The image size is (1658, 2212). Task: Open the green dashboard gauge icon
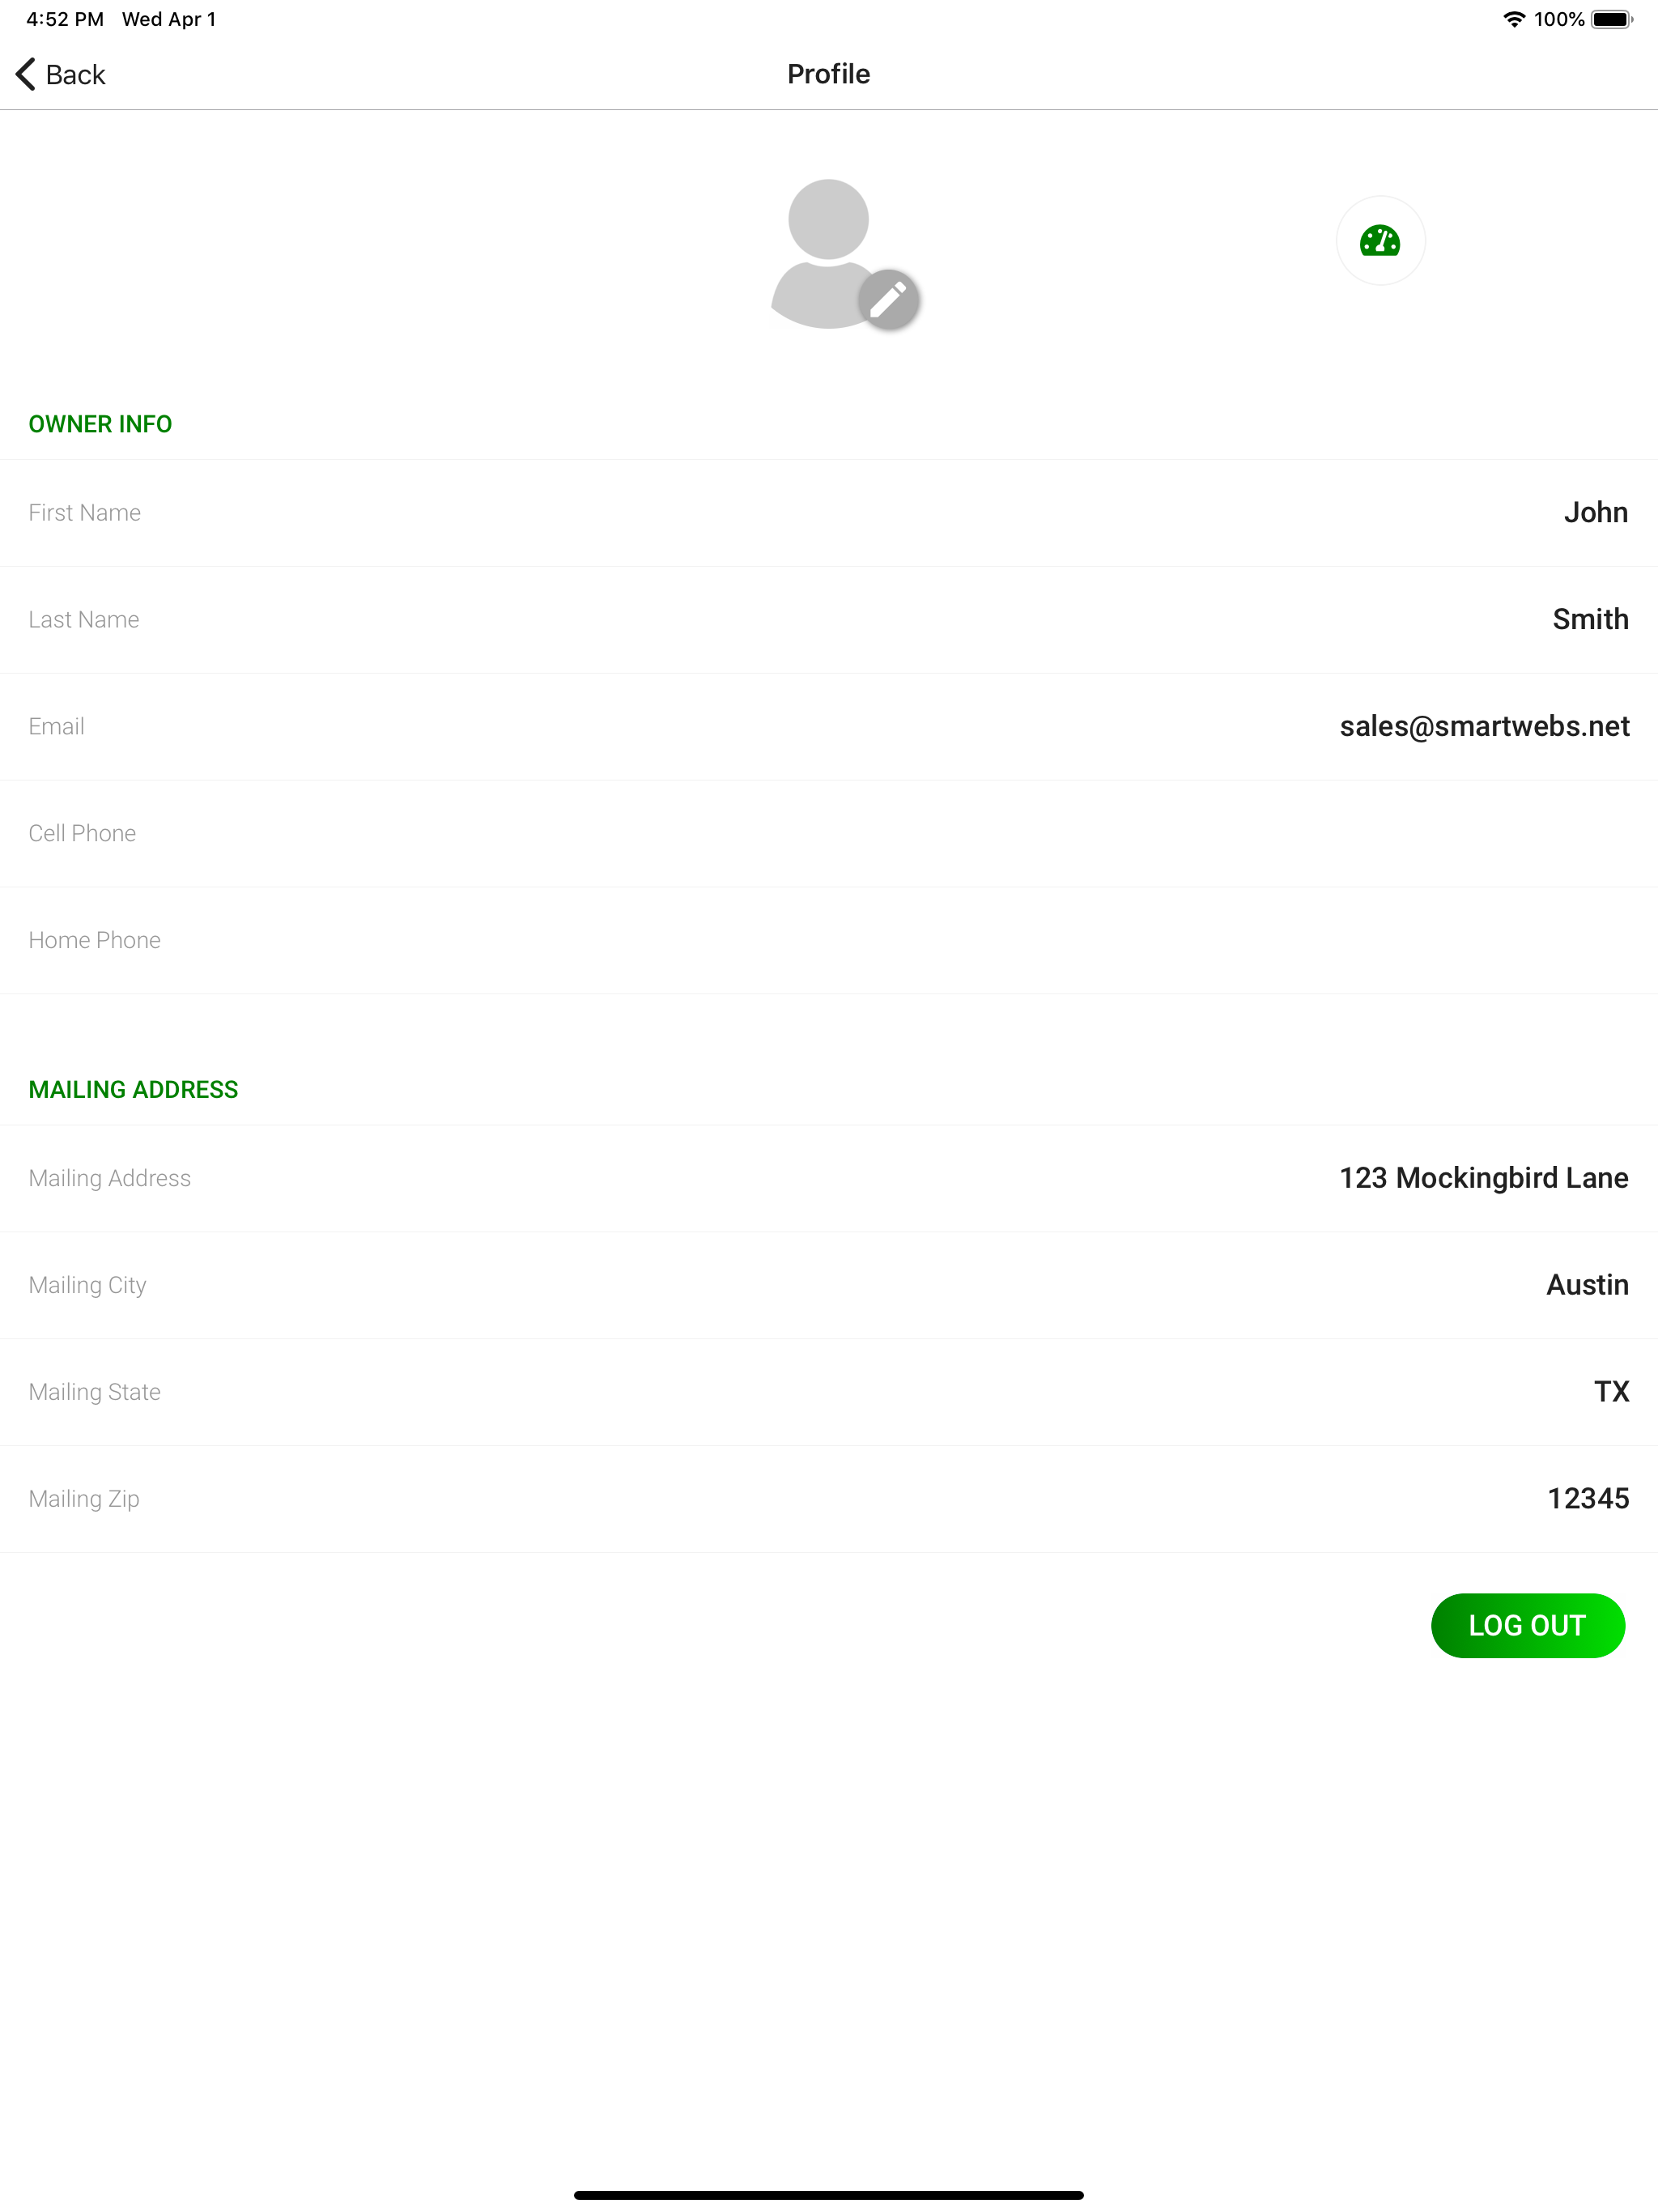[1380, 241]
